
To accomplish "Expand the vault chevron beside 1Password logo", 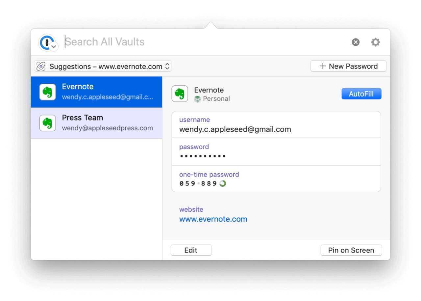I will pos(54,46).
